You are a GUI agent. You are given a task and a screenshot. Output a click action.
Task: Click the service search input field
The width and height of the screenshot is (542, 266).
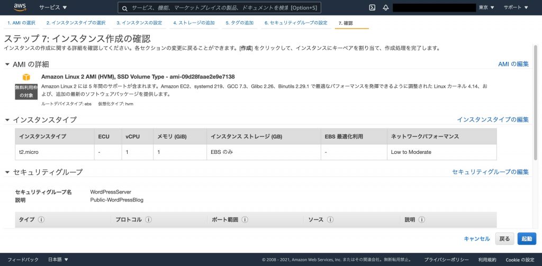219,7
